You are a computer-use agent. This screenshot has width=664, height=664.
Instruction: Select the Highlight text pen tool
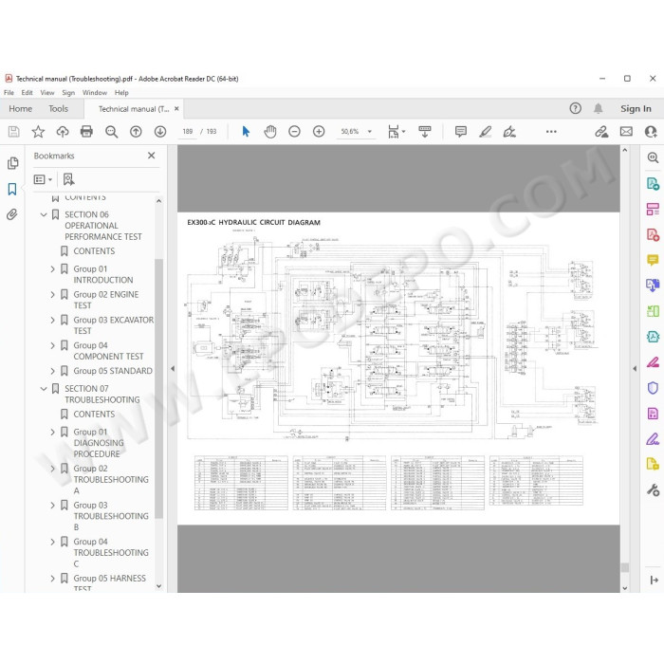(486, 132)
